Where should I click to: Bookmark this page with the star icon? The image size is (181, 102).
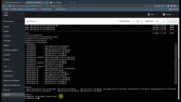152,6
